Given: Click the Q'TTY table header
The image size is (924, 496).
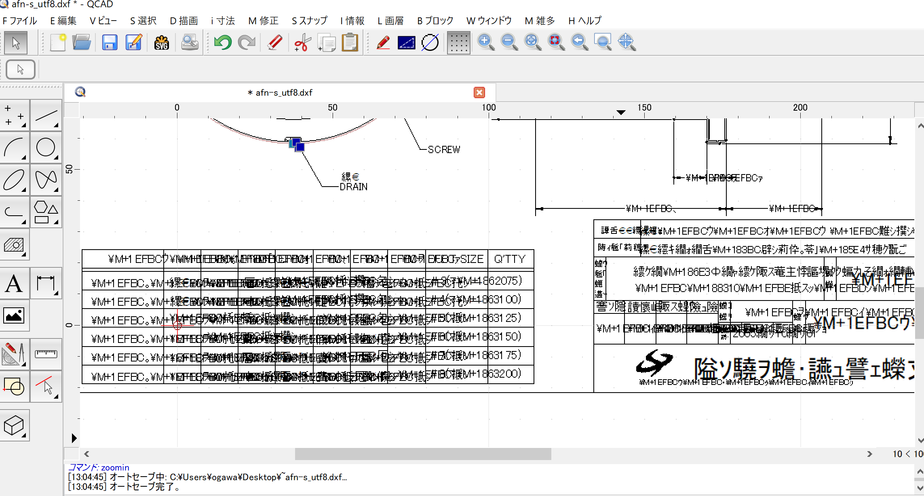Looking at the screenshot, I should pyautogui.click(x=510, y=259).
